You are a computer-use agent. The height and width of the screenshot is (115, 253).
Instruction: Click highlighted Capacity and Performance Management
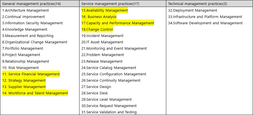[x=118, y=23]
